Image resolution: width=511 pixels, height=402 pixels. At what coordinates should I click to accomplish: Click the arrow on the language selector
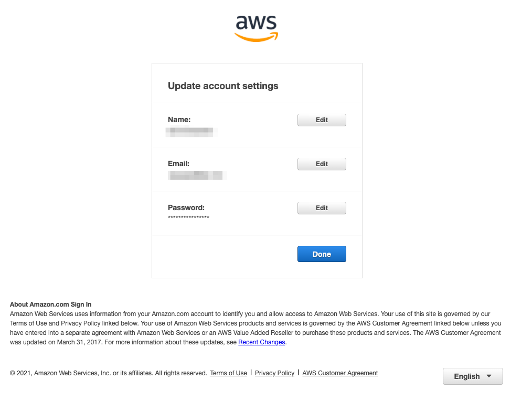489,376
